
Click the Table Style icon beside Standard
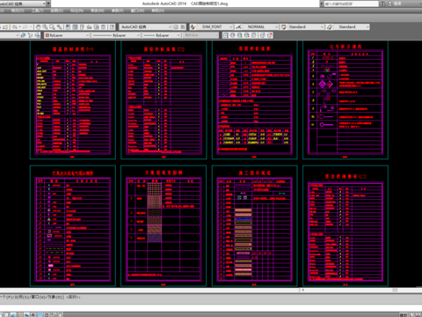click(284, 27)
